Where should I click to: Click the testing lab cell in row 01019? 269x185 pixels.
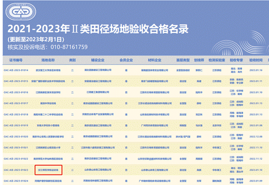pyautogui.click(x=217, y=125)
